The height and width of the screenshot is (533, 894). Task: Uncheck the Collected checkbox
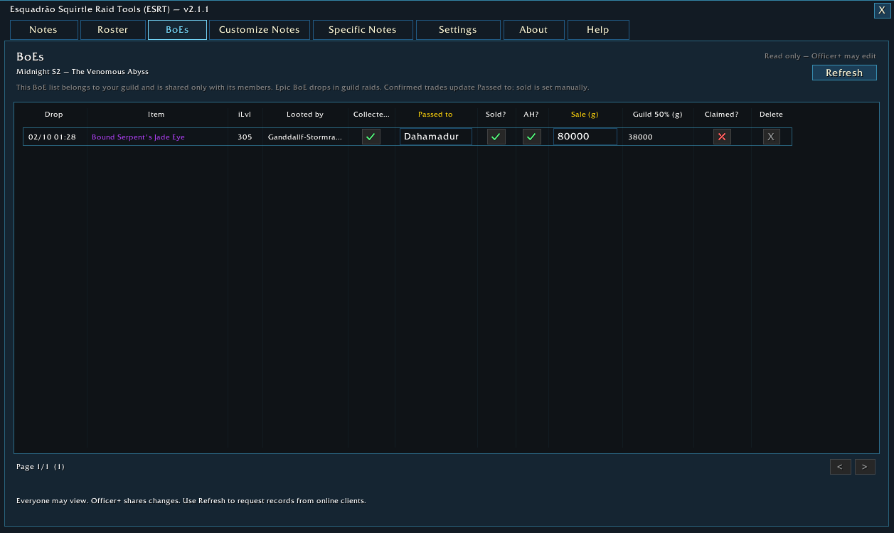point(371,137)
